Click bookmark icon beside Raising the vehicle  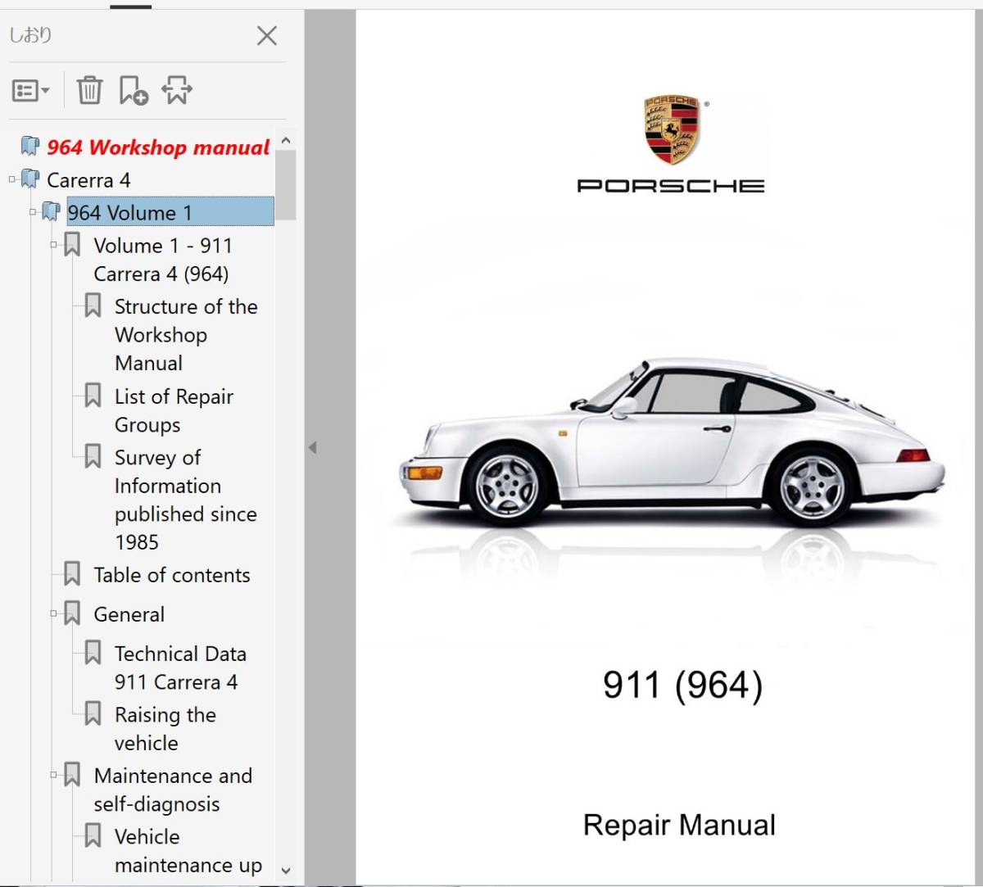(93, 713)
